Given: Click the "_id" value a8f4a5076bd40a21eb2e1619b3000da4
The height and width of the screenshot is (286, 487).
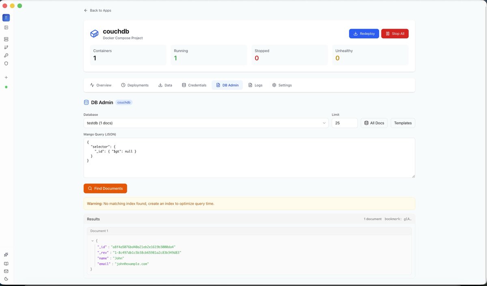Looking at the screenshot, I should (143, 247).
